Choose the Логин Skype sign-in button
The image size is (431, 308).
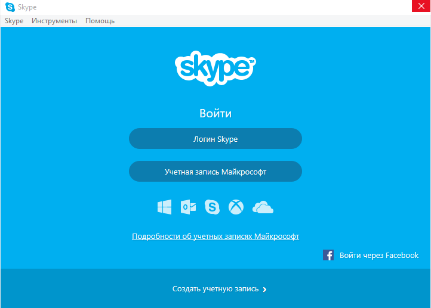(x=215, y=139)
